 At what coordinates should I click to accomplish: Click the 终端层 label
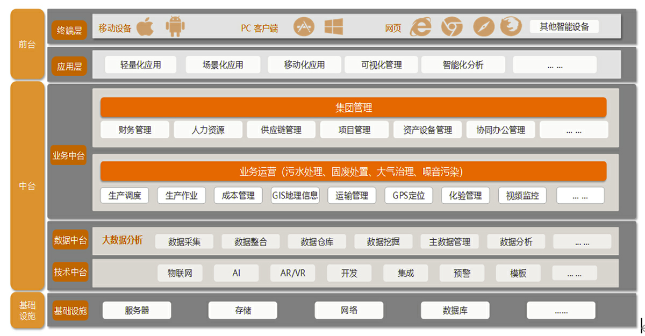click(69, 30)
